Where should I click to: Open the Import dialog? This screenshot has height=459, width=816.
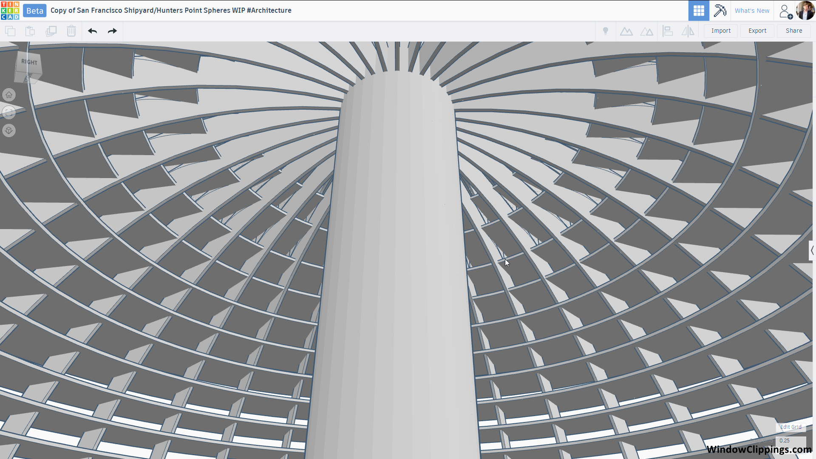tap(721, 31)
